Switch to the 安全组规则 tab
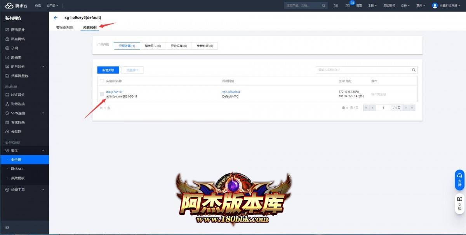 pyautogui.click(x=64, y=27)
